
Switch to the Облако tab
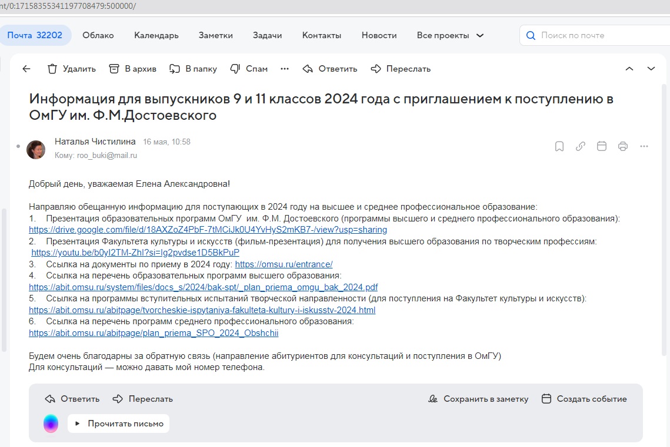tap(98, 35)
